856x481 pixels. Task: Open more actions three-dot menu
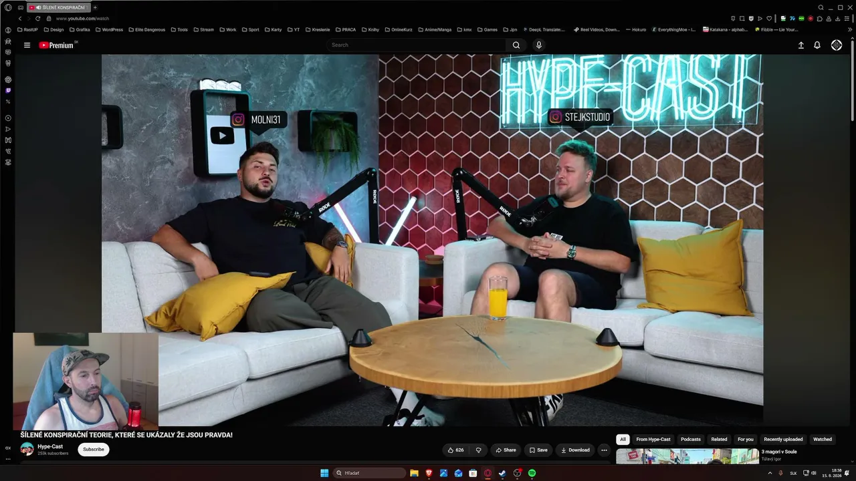click(x=604, y=450)
